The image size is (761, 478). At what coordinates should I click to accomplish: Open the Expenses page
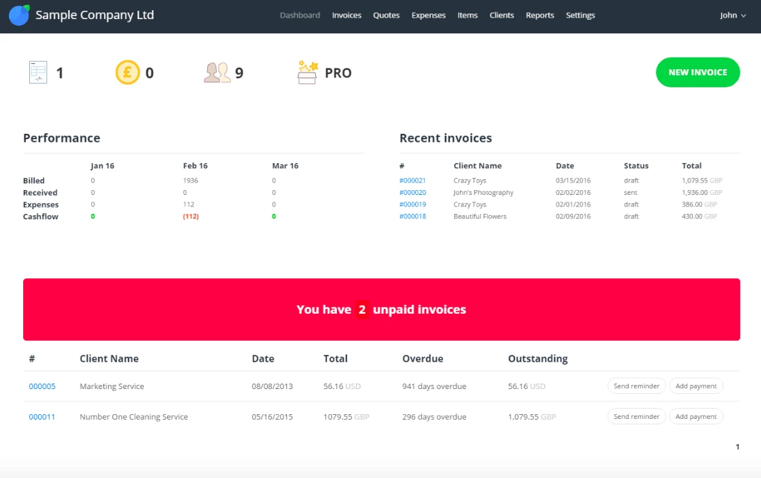click(428, 16)
